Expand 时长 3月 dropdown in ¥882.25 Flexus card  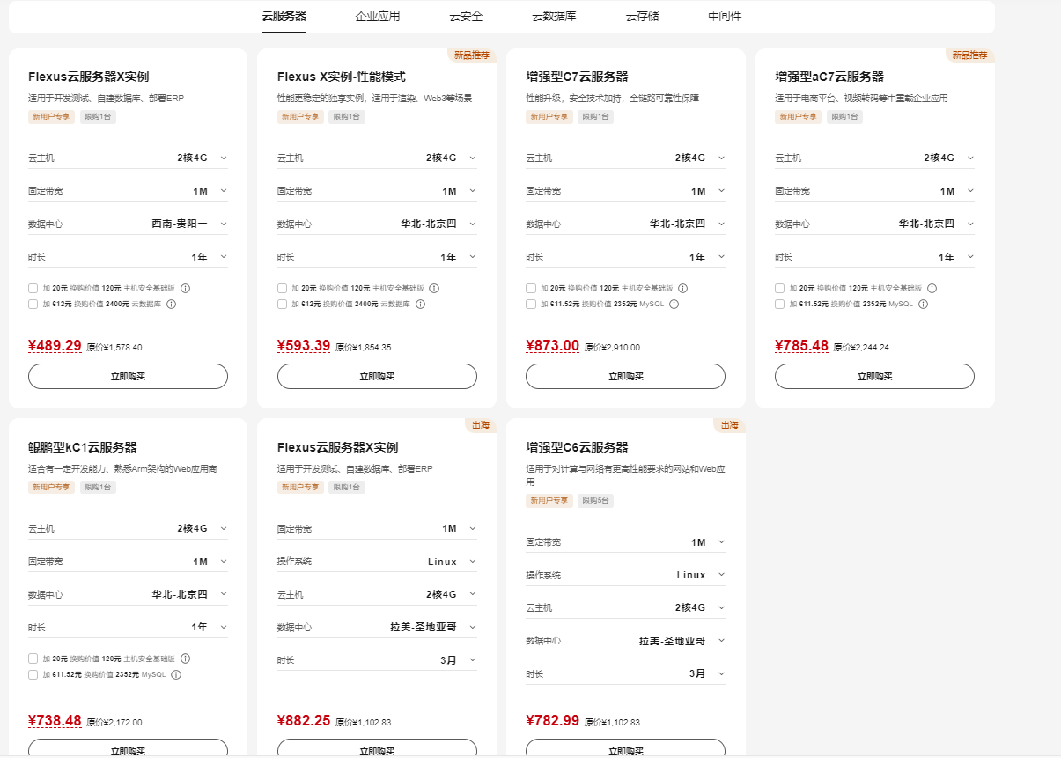click(x=377, y=660)
